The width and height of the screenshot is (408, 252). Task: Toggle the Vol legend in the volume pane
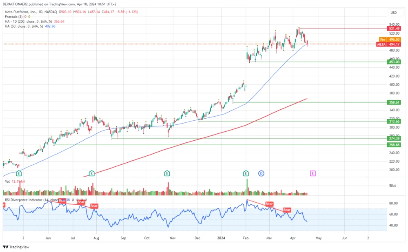[x=7, y=180]
